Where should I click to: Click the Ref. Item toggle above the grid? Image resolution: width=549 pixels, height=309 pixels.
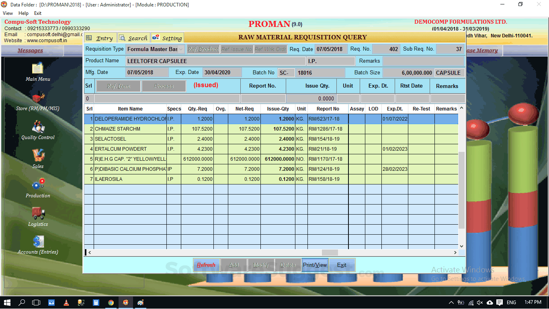[118, 86]
